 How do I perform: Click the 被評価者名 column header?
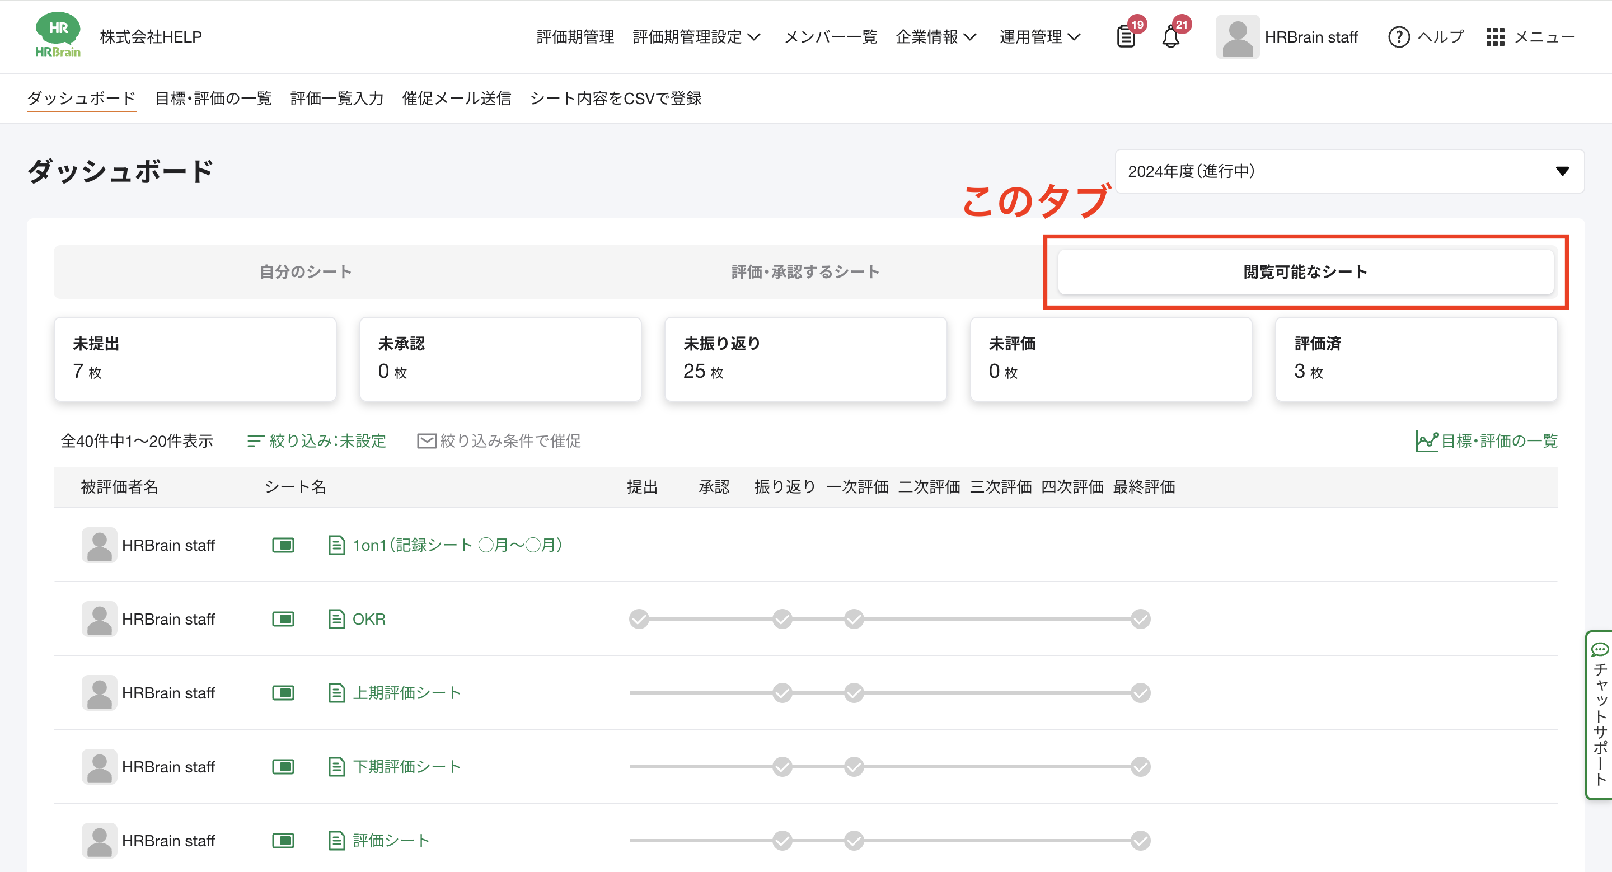pyautogui.click(x=120, y=487)
